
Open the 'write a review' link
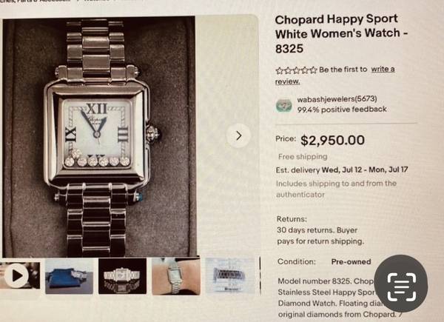pyautogui.click(x=335, y=75)
